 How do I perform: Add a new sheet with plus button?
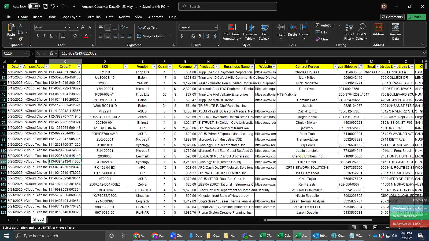(x=60, y=220)
